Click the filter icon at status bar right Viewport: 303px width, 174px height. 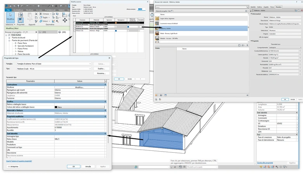284,167
